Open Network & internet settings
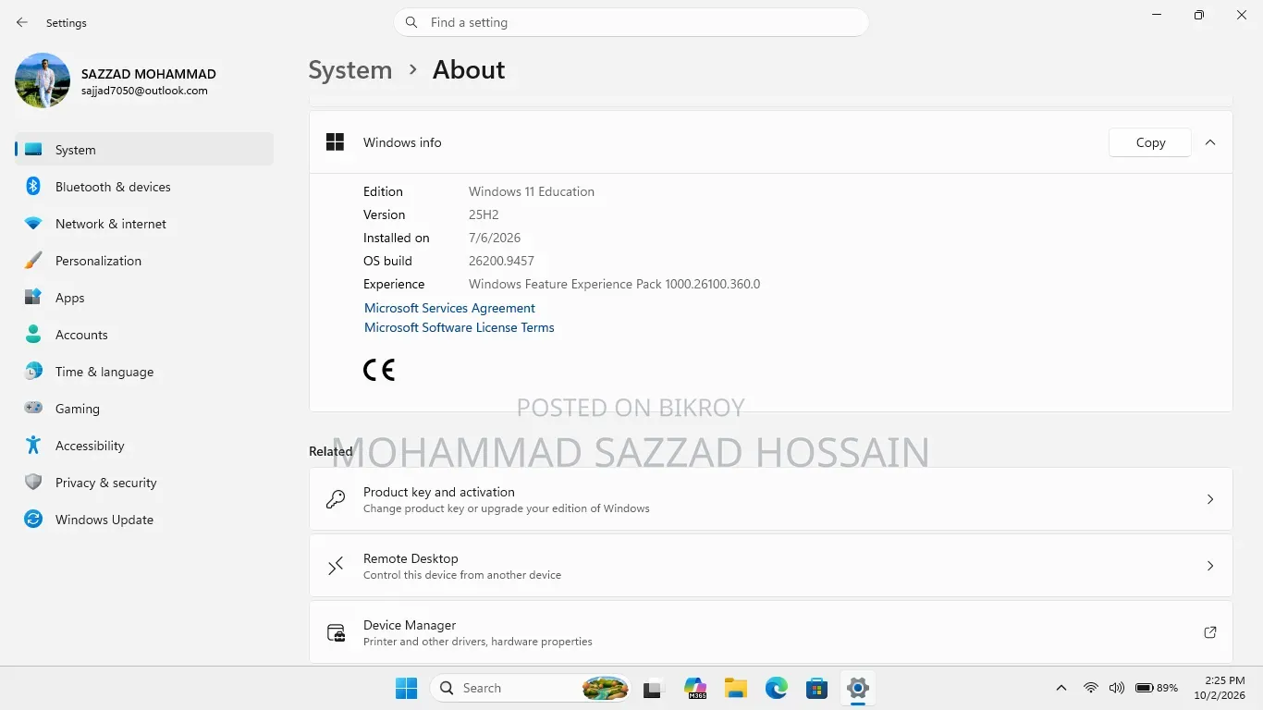Screen dimensions: 1263x710 (x=144, y=224)
